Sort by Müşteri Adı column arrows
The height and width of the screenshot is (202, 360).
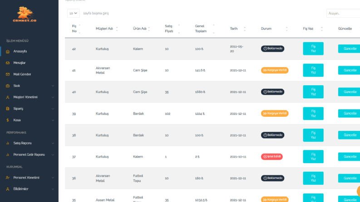(117, 29)
